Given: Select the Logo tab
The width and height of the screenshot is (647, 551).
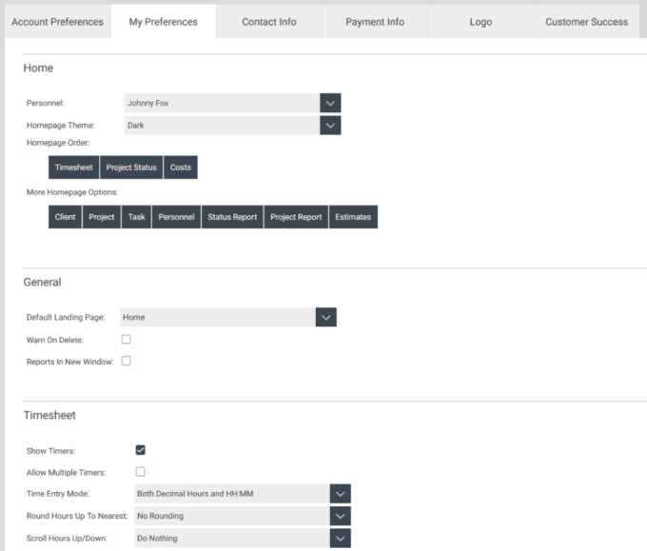Looking at the screenshot, I should (x=480, y=22).
